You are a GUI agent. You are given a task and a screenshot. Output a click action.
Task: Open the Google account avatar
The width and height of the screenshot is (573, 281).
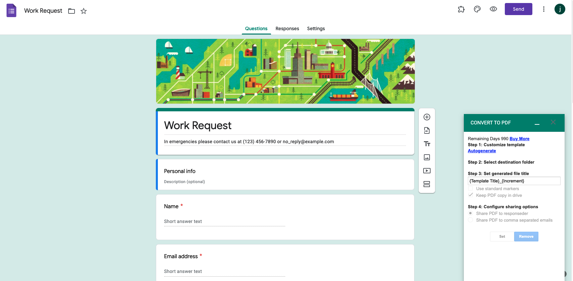pyautogui.click(x=560, y=9)
